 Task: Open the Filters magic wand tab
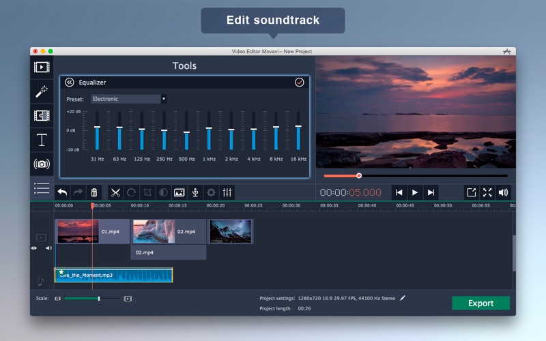coord(42,91)
